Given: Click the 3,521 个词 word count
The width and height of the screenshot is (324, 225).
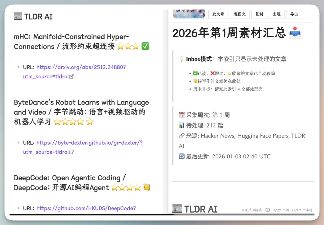Looking at the screenshot, I should point(281,210).
